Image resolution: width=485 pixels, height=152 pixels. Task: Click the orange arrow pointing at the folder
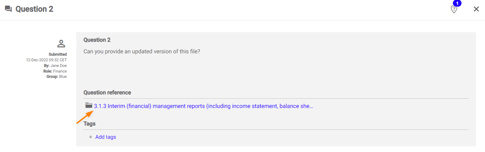coord(84,117)
